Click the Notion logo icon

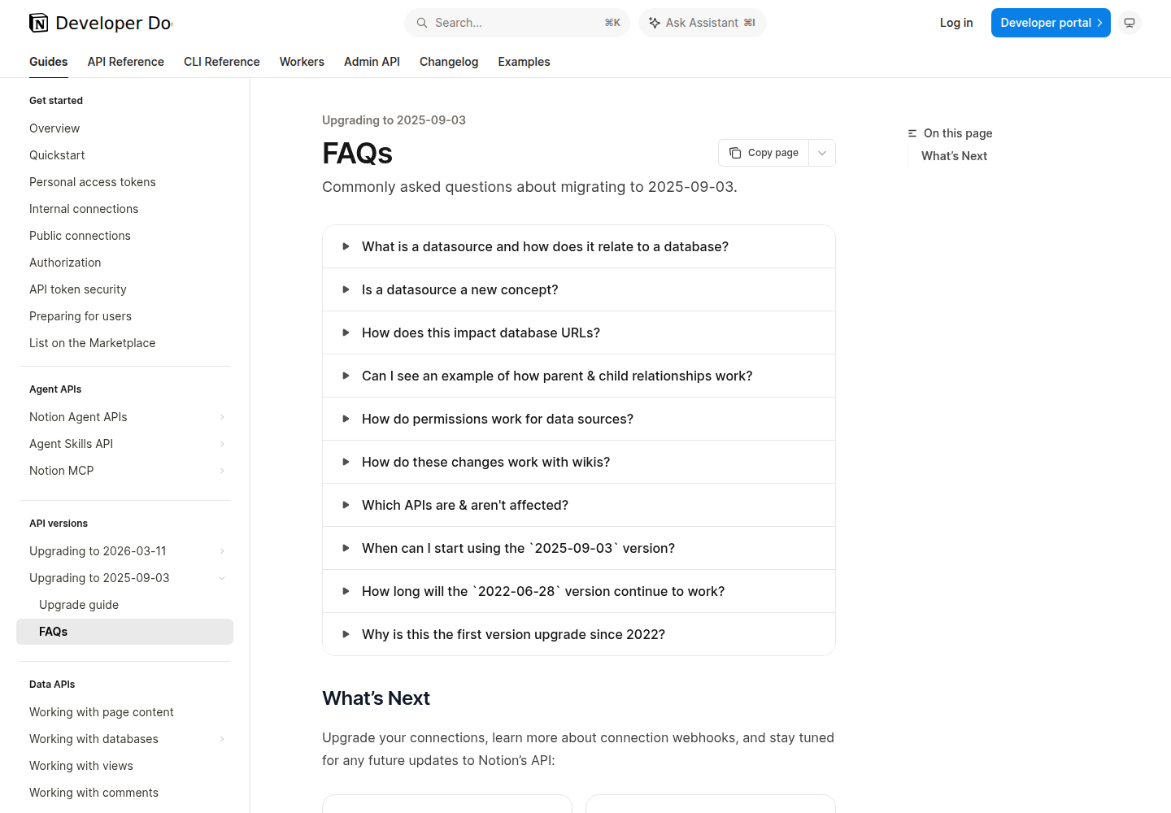click(x=38, y=23)
